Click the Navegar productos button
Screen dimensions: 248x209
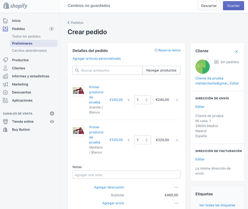pyautogui.click(x=161, y=70)
